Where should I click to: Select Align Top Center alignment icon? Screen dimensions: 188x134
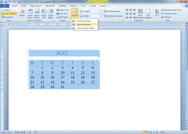point(131,10)
